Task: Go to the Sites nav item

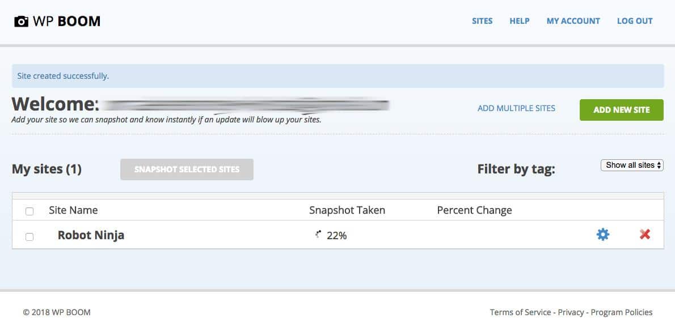Action: [x=482, y=21]
